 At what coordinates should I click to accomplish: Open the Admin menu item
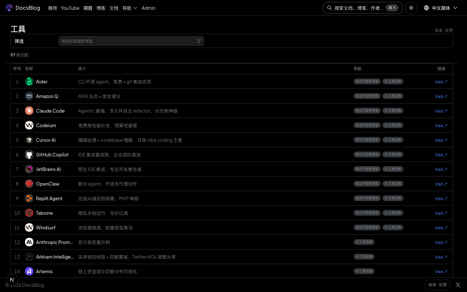149,8
